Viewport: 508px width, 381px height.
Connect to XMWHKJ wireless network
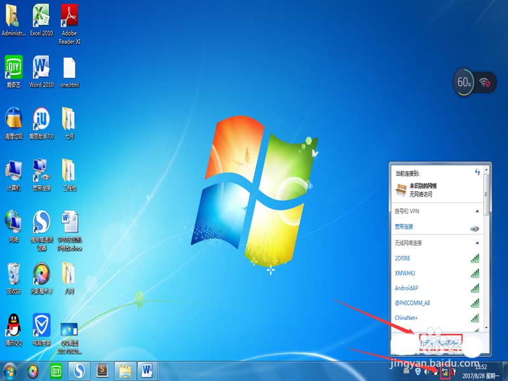[437, 273]
